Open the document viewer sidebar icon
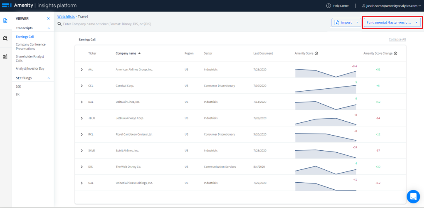 click(5, 21)
